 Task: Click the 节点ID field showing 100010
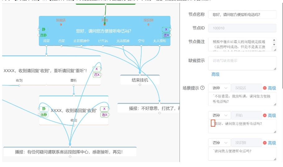tap(242, 28)
